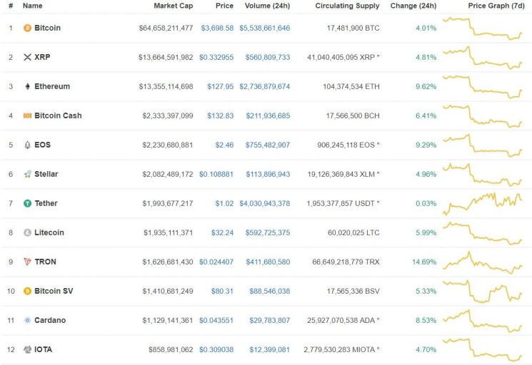This screenshot has height=365, width=532.
Task: Click the Stellar rocket icon
Action: pos(27,175)
